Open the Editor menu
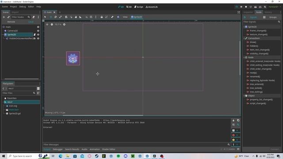This screenshot has width=283, height=159. point(31,7)
